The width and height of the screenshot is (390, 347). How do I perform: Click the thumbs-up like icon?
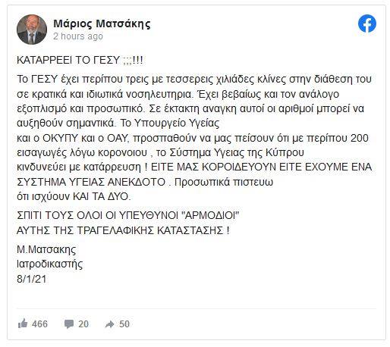pos(23,324)
